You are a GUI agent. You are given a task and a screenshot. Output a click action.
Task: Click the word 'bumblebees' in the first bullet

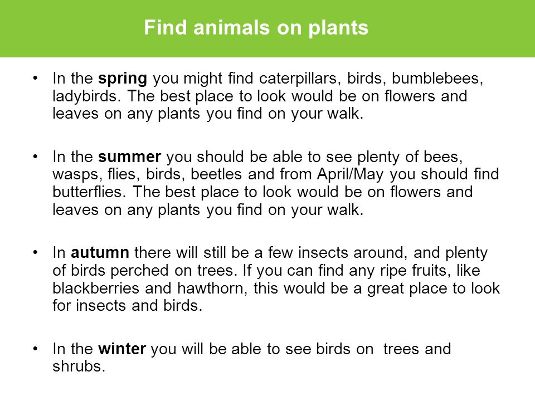437,79
